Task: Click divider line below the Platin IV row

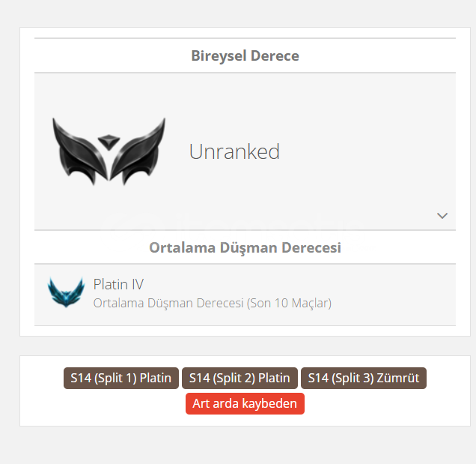Action: 245,325
